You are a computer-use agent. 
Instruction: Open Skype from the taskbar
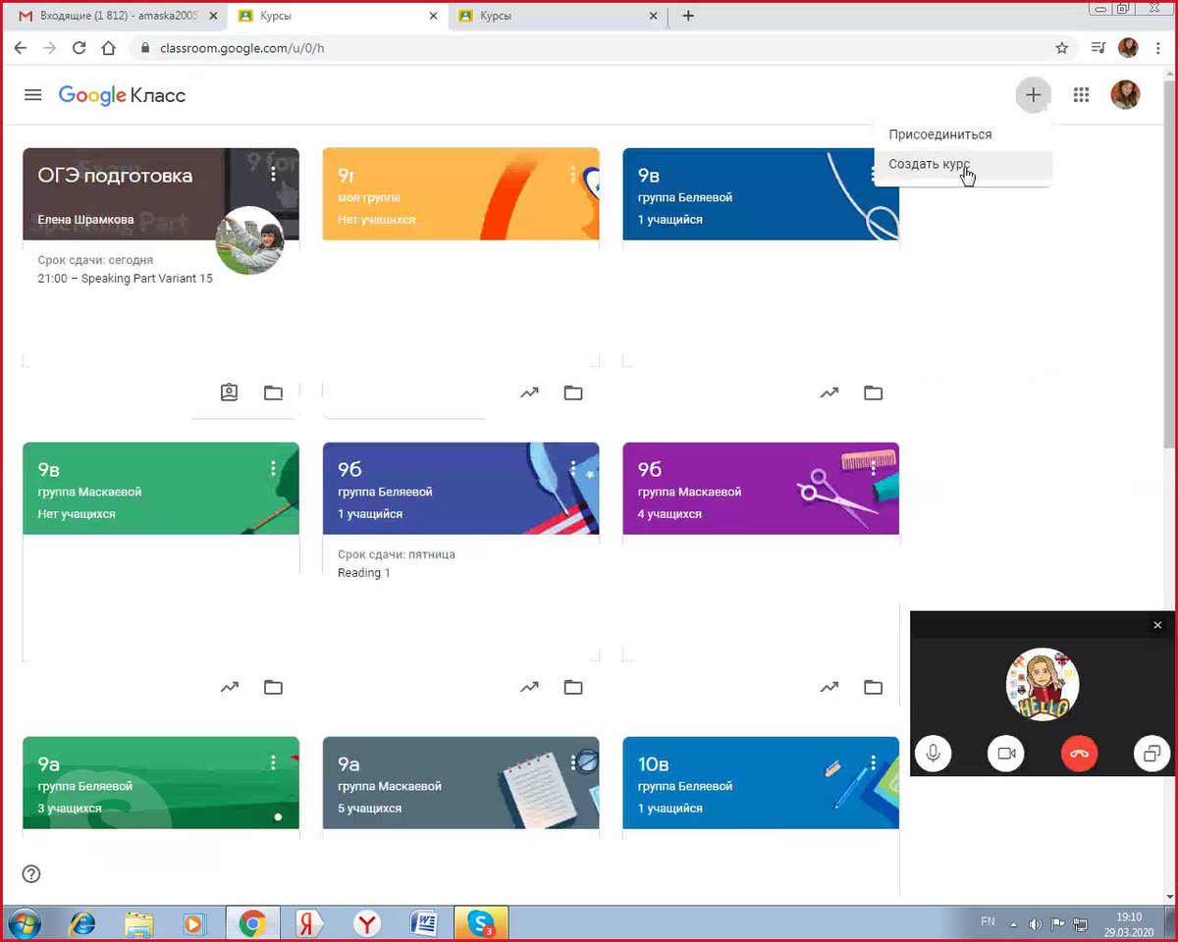481,923
